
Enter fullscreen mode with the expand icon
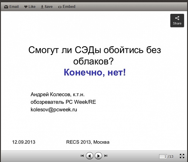[x=182, y=156]
